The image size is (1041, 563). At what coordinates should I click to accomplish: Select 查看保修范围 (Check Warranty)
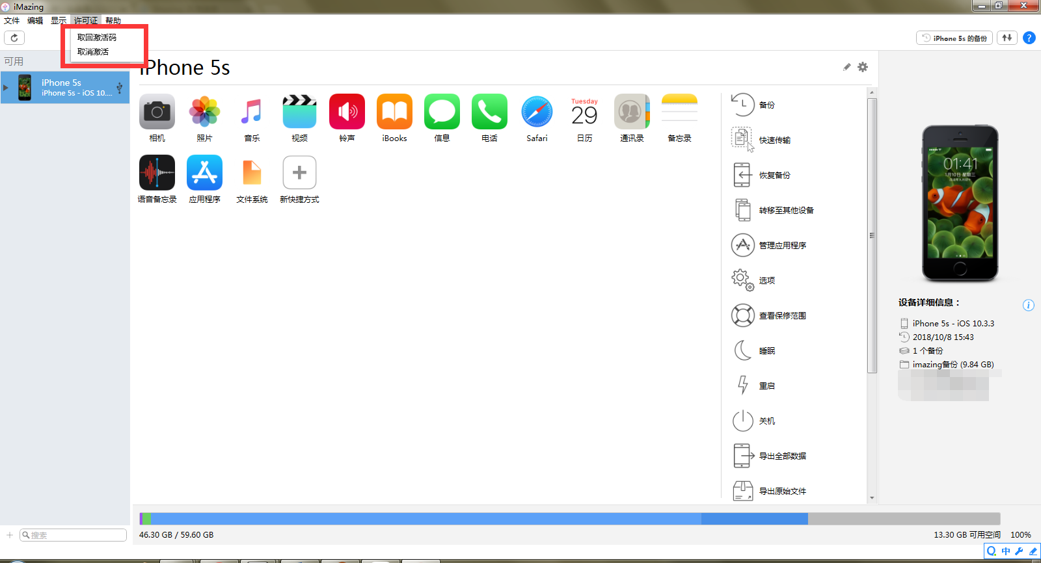coord(768,315)
